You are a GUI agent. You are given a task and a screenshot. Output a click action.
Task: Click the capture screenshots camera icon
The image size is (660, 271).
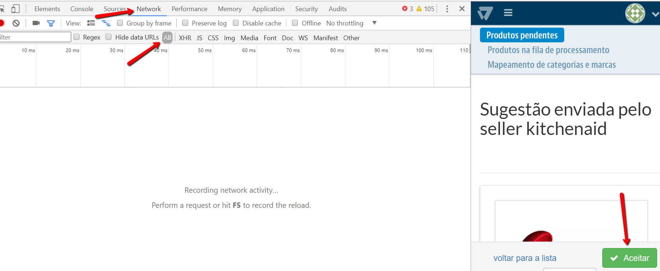click(36, 23)
